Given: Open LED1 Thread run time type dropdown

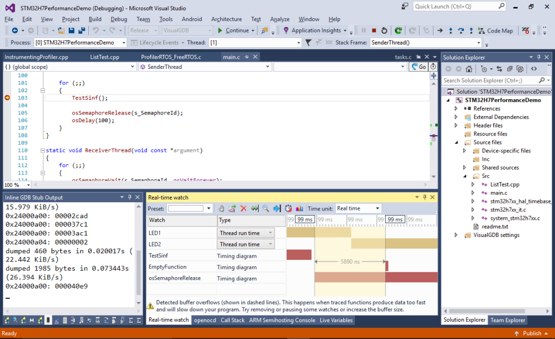Looking at the screenshot, I should (246, 233).
